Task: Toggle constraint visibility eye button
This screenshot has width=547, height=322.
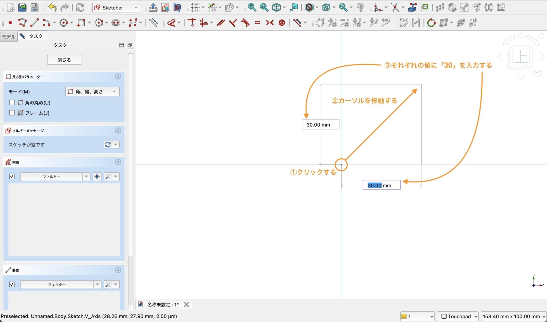Action: click(97, 176)
